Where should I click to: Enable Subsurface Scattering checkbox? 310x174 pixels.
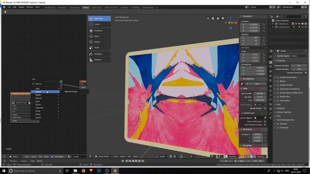click(278, 89)
